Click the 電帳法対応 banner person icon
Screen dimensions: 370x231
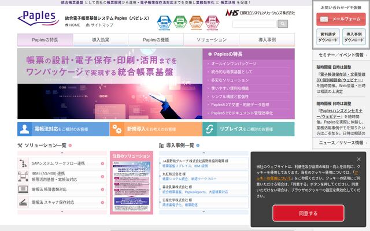[24, 129]
